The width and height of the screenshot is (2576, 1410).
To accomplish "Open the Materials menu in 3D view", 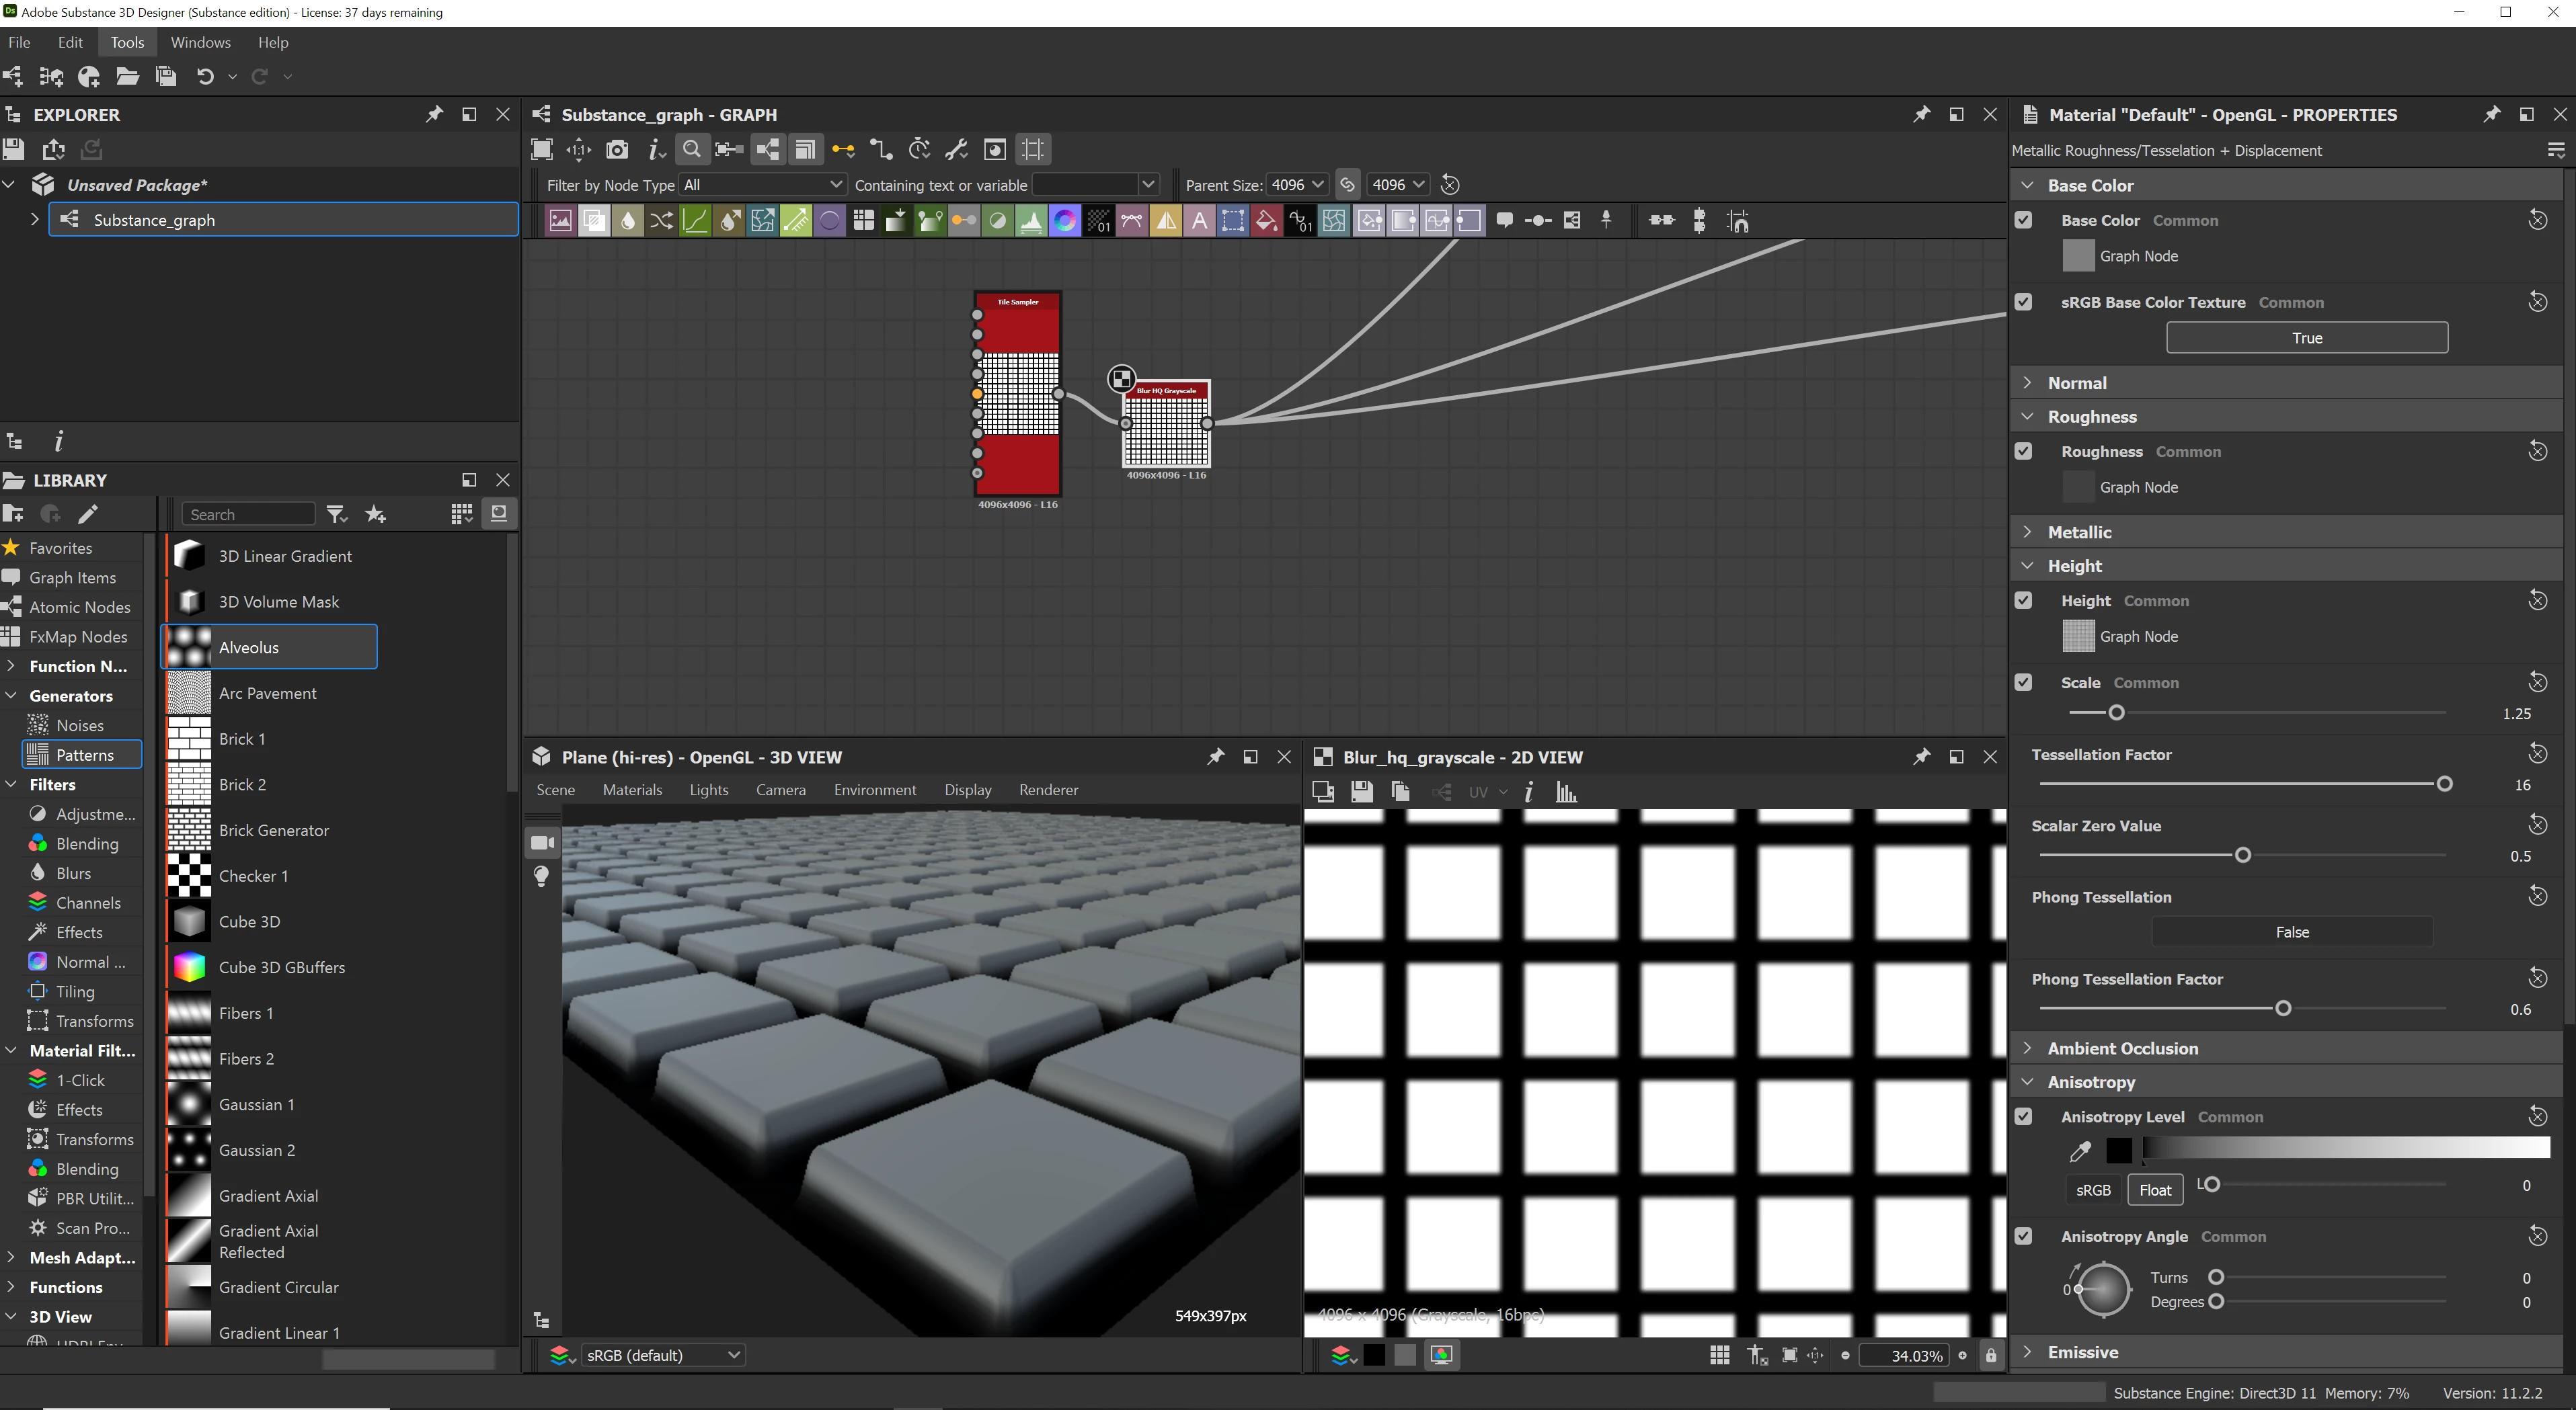I will 632,790.
